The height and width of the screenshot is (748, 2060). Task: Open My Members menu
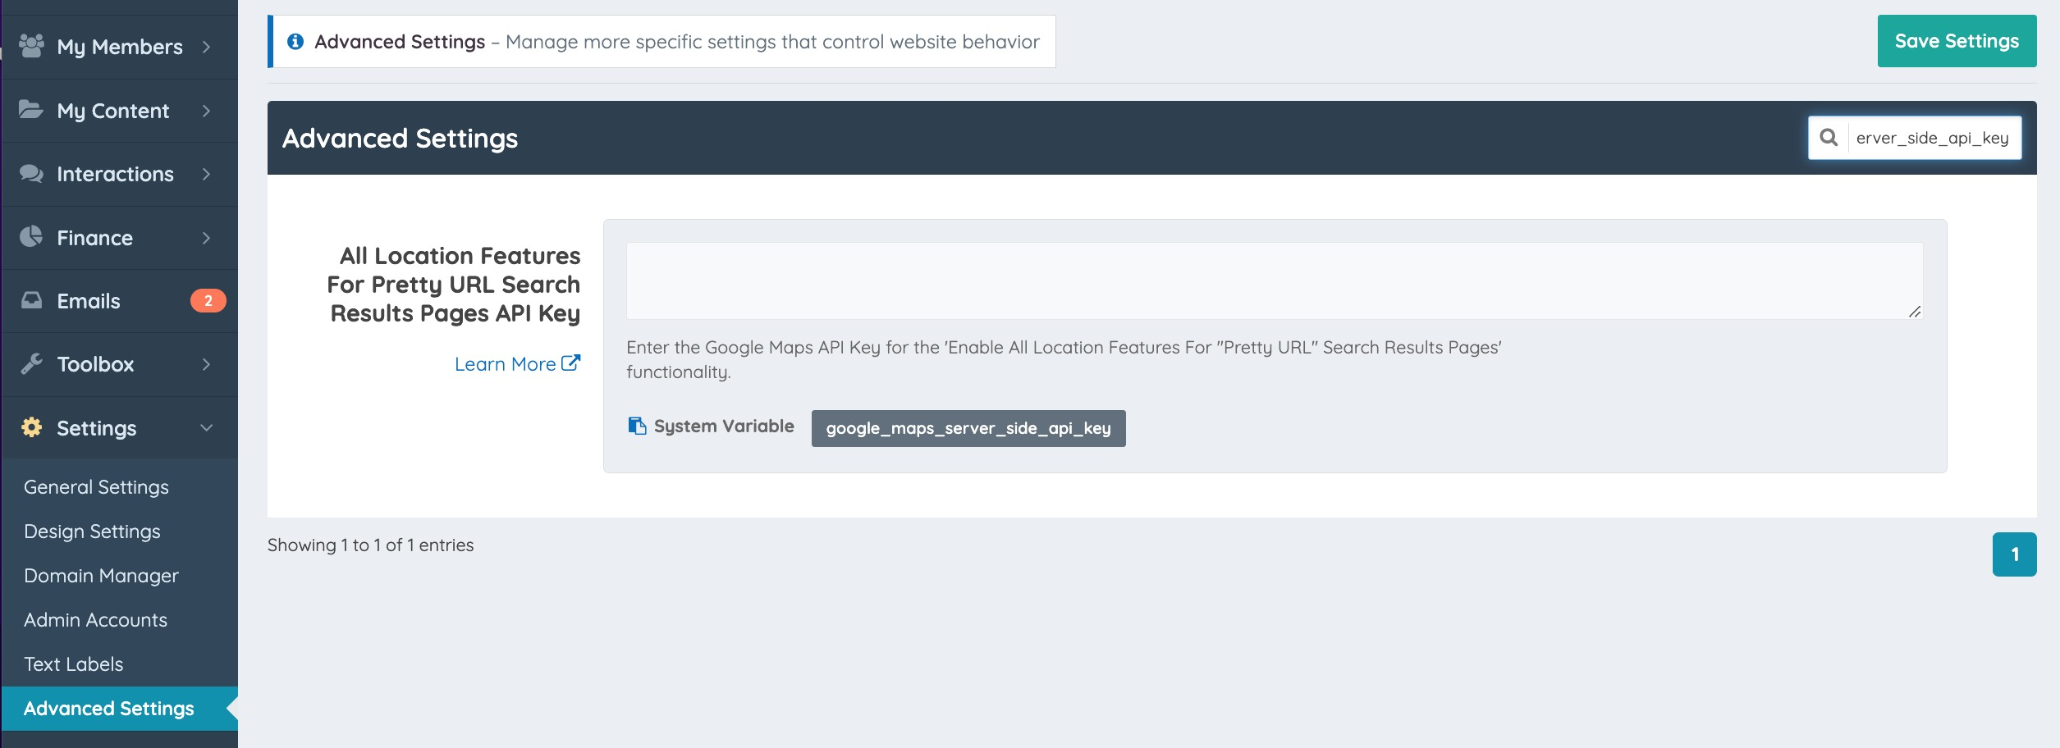pyautogui.click(x=120, y=47)
